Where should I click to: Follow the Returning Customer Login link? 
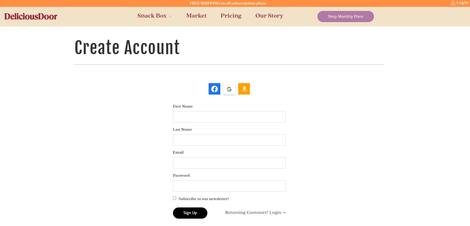[256, 213]
